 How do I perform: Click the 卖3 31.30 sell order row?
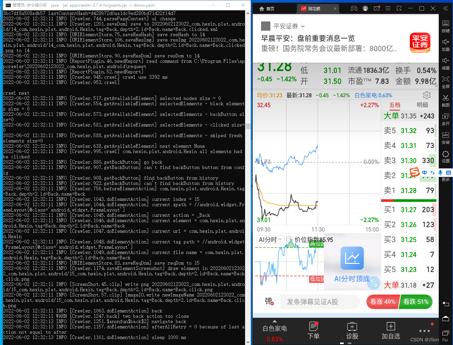coord(409,160)
